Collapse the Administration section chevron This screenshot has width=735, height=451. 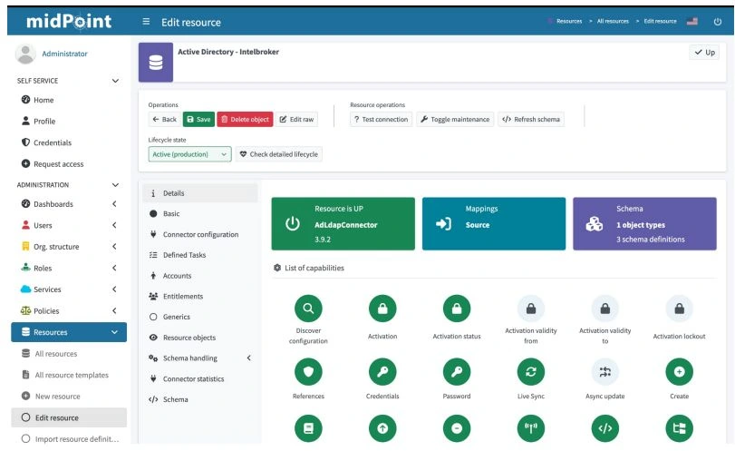click(x=115, y=185)
